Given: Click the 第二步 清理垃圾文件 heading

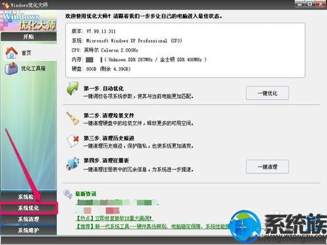Looking at the screenshot, I should (109, 116).
